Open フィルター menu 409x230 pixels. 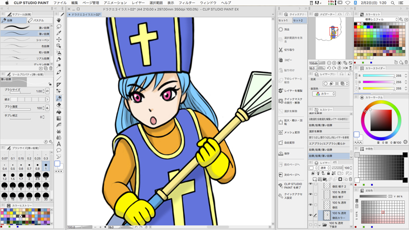click(x=187, y=3)
